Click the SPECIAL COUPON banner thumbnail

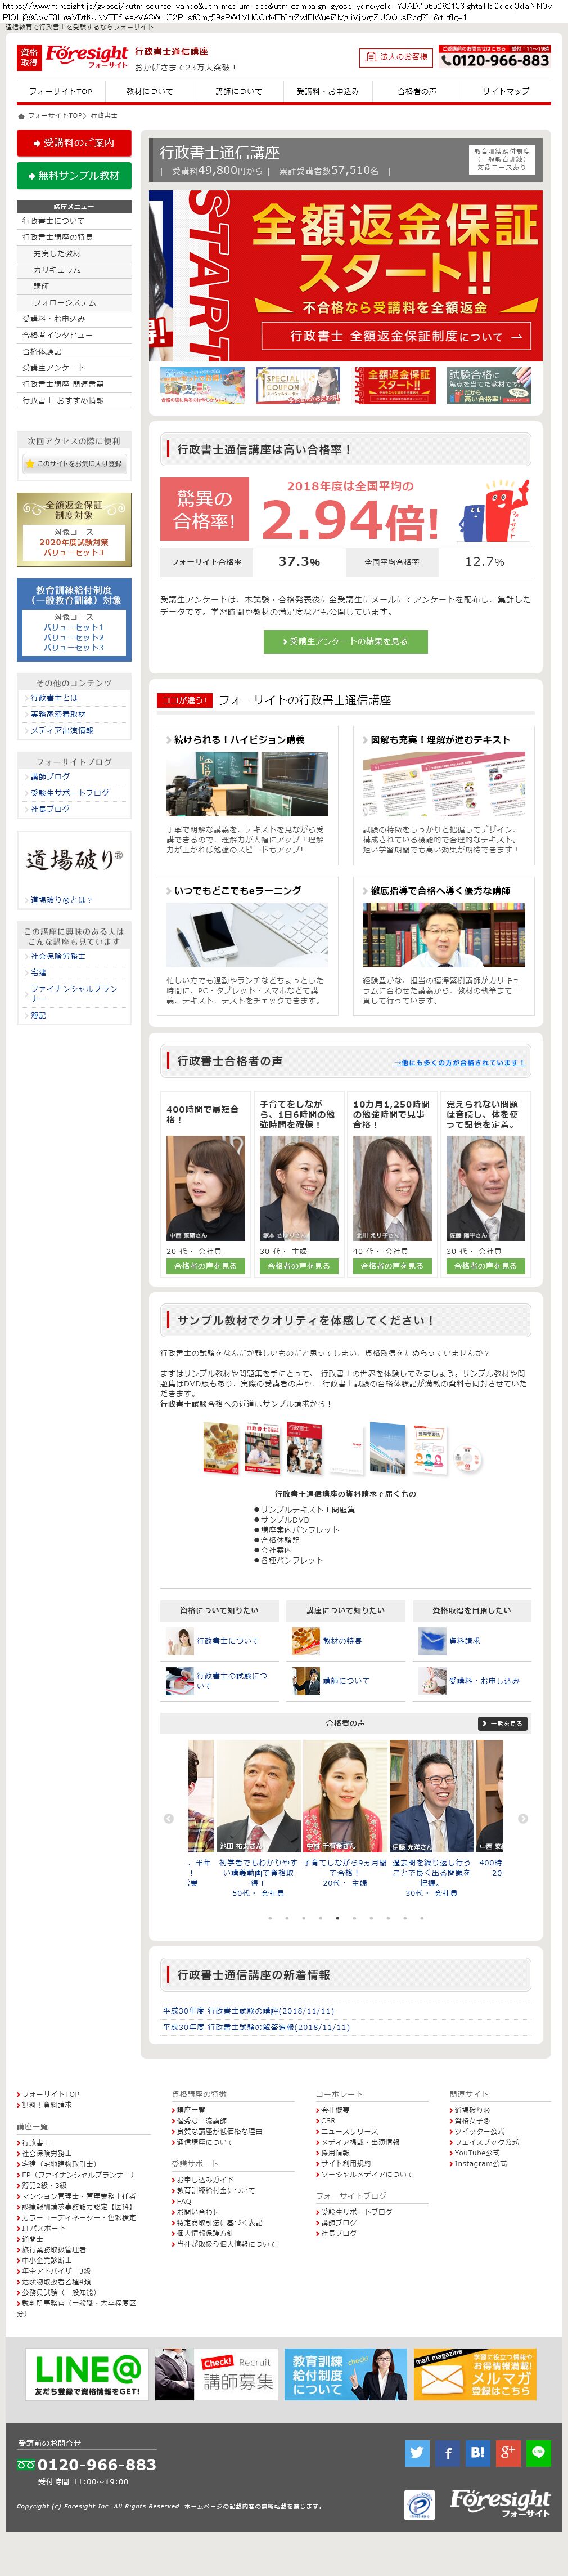tap(297, 386)
